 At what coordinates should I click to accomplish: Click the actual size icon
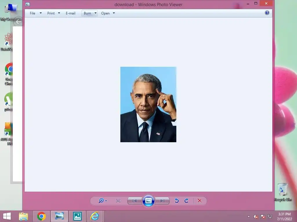(x=118, y=201)
